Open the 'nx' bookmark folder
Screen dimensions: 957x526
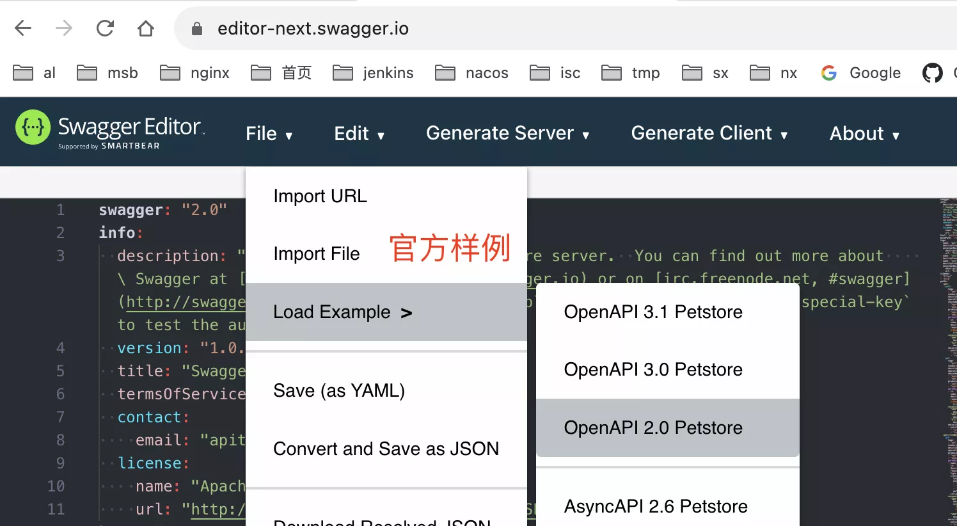774,73
